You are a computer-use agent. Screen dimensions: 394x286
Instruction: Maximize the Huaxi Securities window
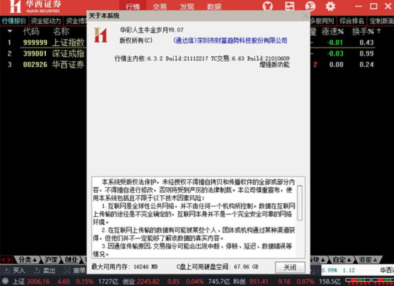[x=374, y=6]
